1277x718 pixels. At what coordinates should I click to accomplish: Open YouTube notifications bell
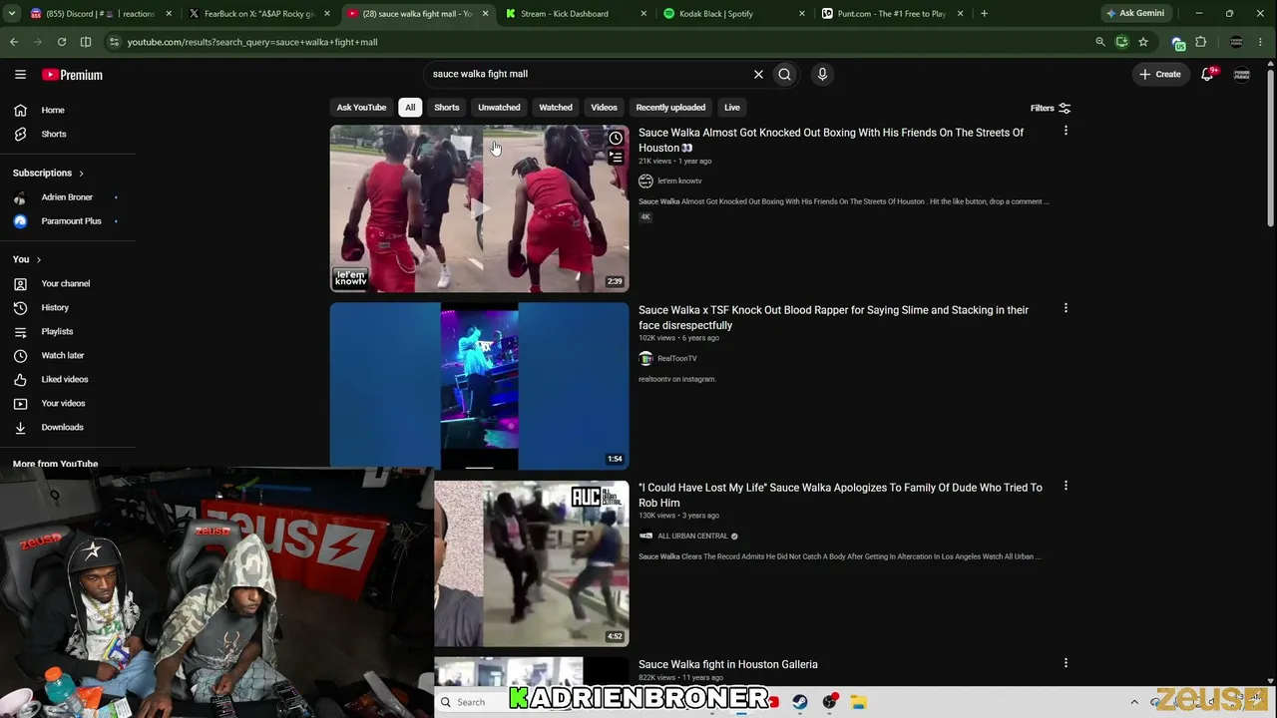point(1208,74)
